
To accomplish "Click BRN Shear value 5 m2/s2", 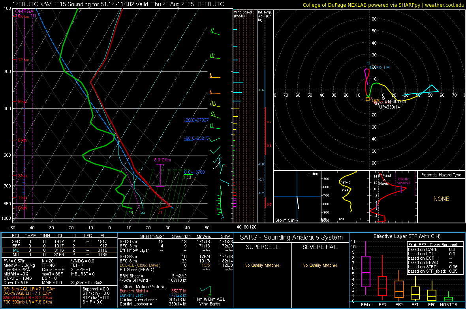I will click(179, 276).
